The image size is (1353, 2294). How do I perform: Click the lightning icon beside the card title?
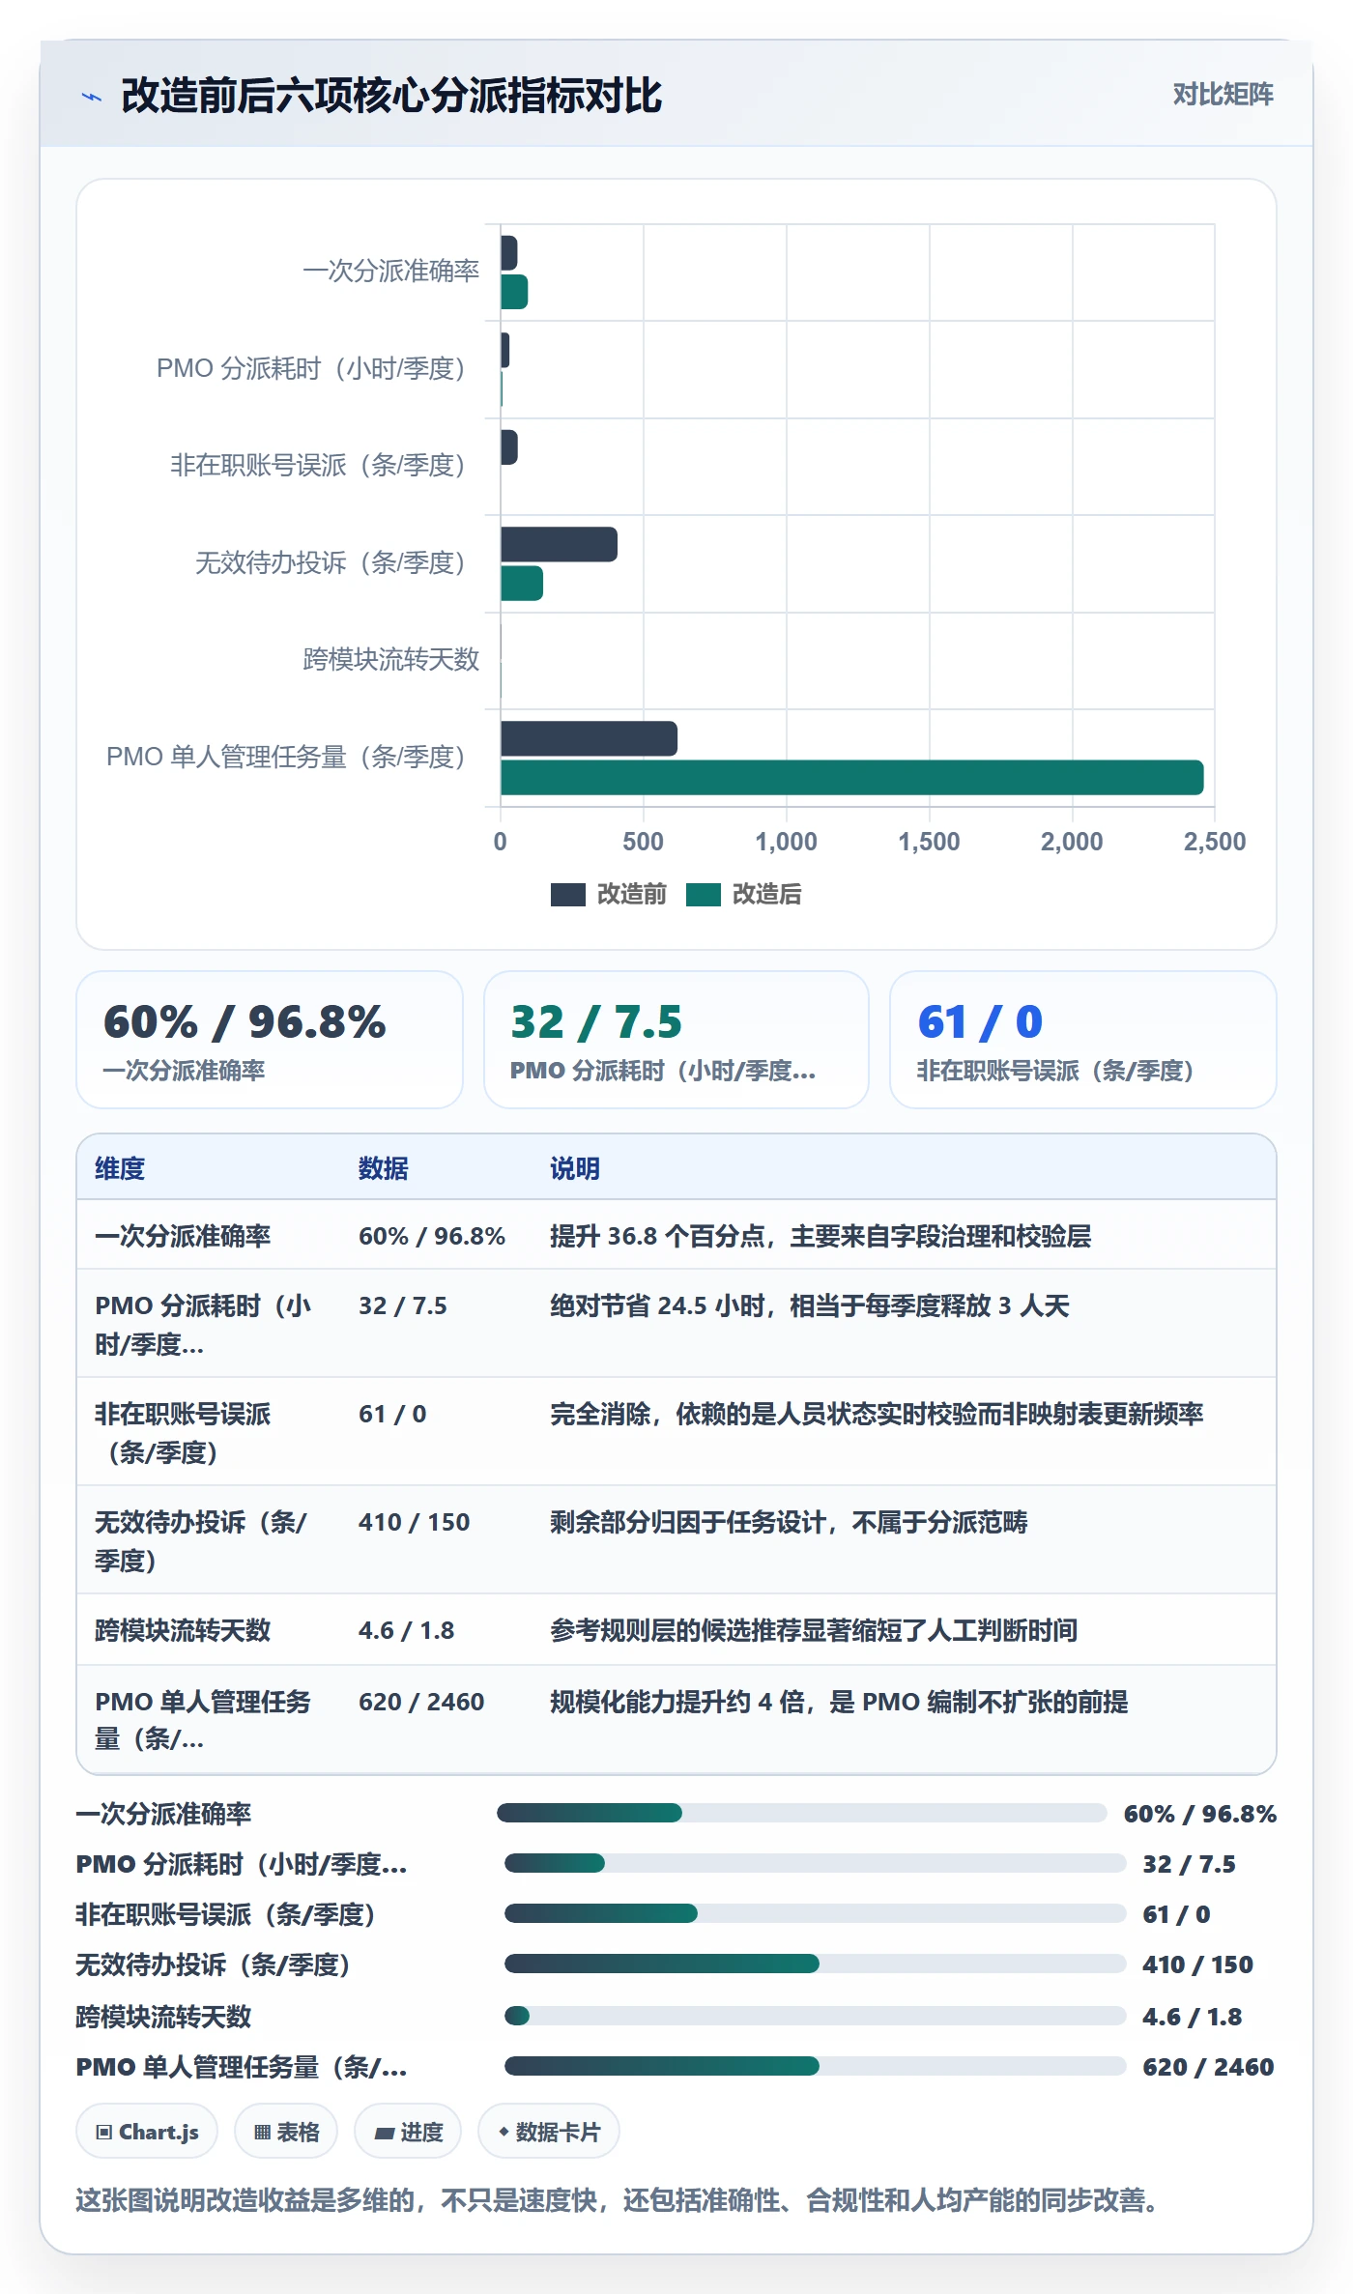[92, 97]
